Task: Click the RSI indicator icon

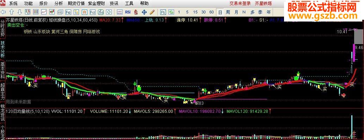Action: pyautogui.click(x=128, y=12)
